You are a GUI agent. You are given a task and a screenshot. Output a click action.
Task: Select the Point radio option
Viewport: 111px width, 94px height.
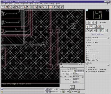(x=87, y=42)
